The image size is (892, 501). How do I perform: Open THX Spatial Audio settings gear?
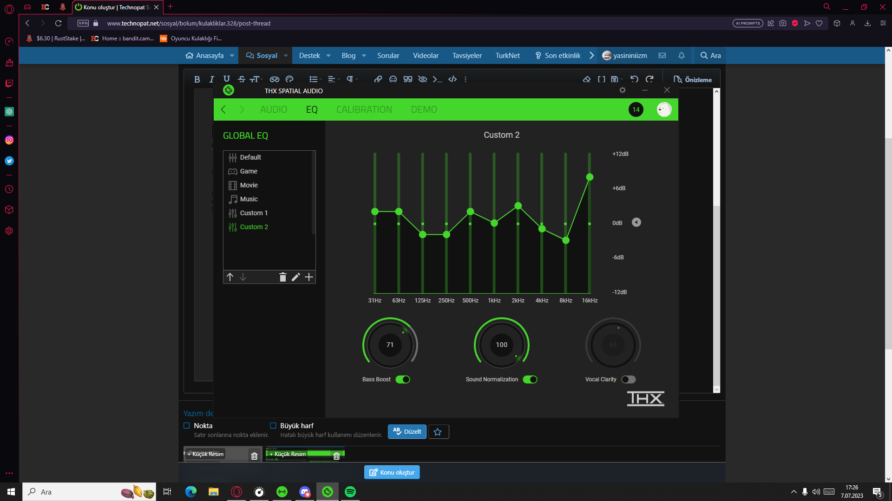623,90
